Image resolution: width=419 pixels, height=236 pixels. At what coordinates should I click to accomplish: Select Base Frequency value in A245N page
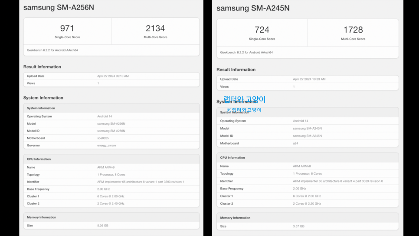299,189
